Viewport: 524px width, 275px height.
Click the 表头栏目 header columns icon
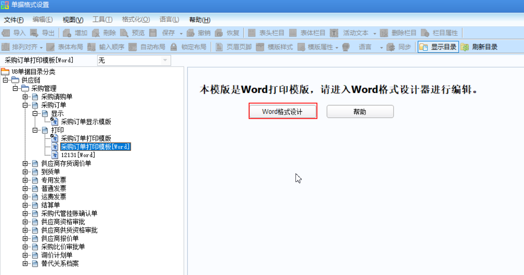point(252,33)
